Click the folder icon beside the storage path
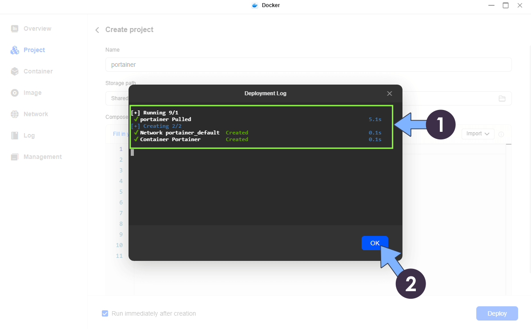Screen dimensions: 531x329 point(502,98)
